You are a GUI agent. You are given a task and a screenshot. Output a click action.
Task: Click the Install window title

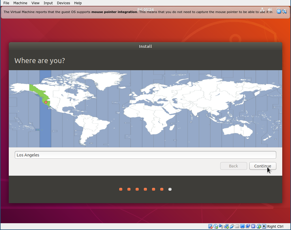click(x=145, y=46)
